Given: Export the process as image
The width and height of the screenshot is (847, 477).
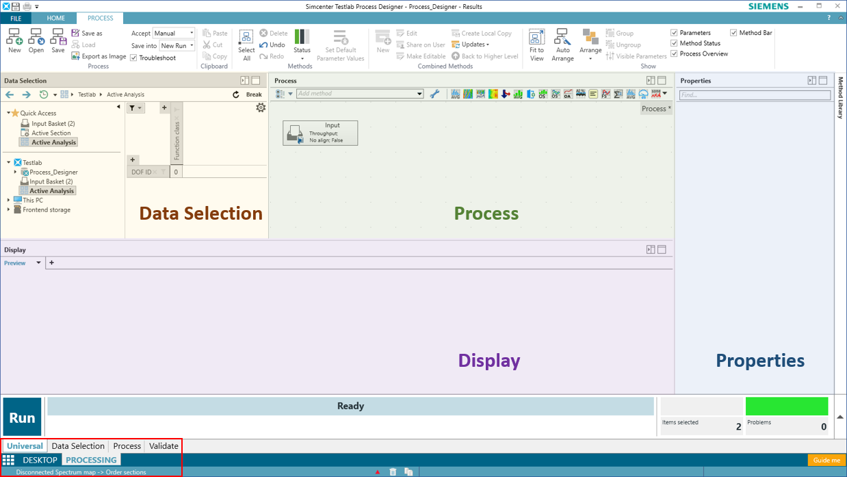Looking at the screenshot, I should pos(99,57).
